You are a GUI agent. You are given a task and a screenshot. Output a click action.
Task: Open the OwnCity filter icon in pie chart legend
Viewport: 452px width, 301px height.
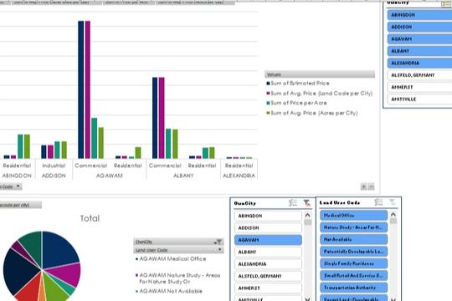pyautogui.click(x=218, y=242)
